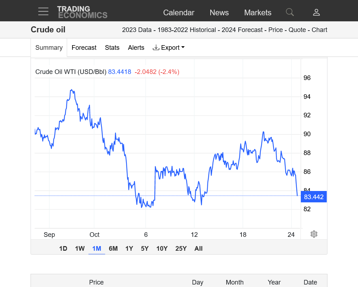Select the 5Y chart range
358x287 pixels.
[145, 249]
